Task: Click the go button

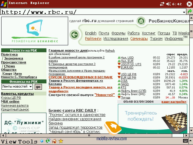Action: point(38,87)
